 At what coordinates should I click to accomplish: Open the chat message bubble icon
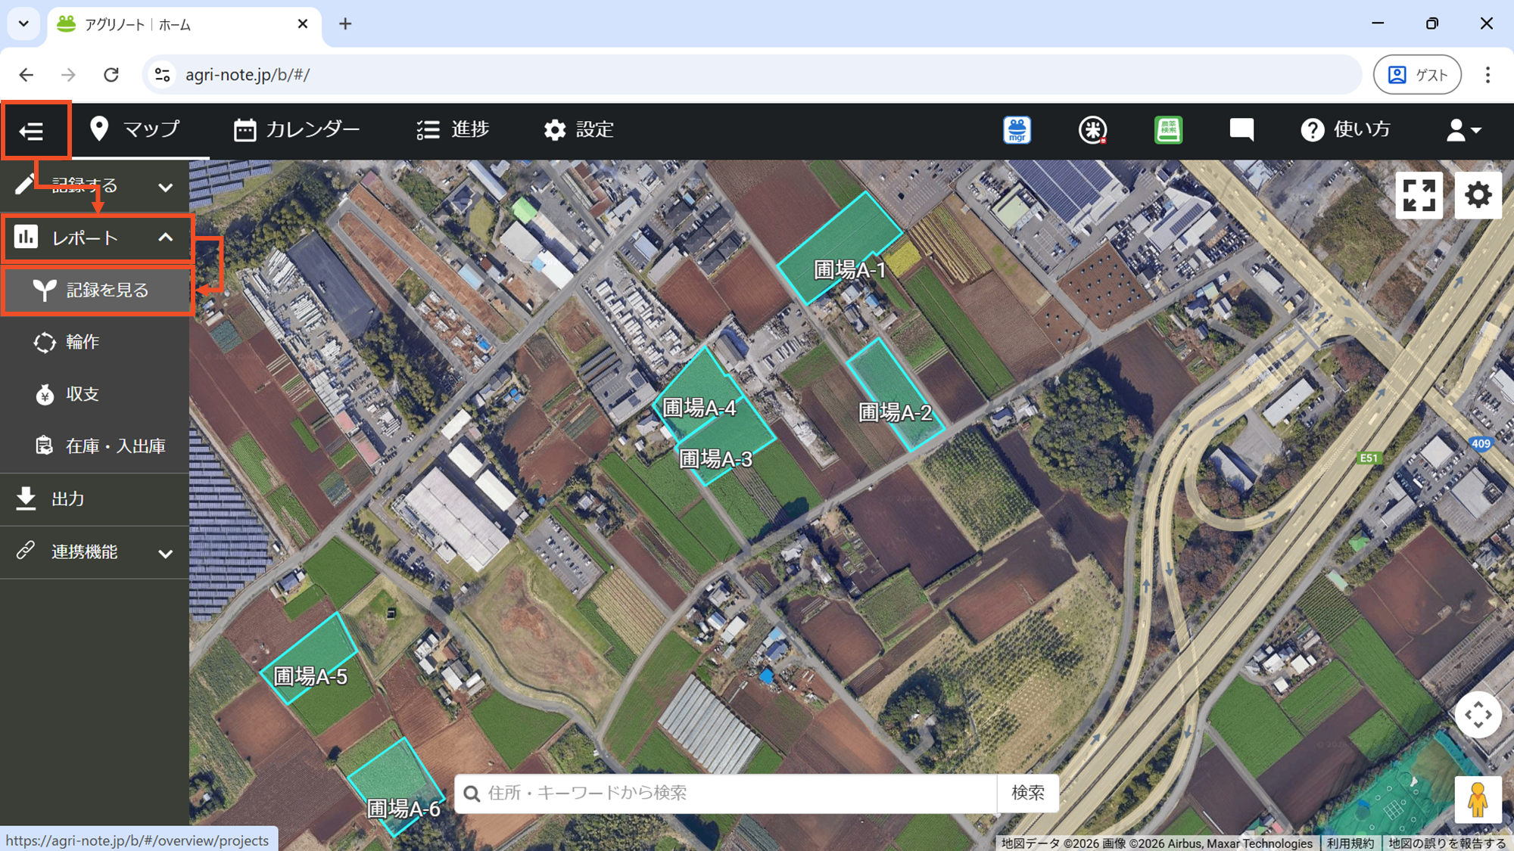1241,130
